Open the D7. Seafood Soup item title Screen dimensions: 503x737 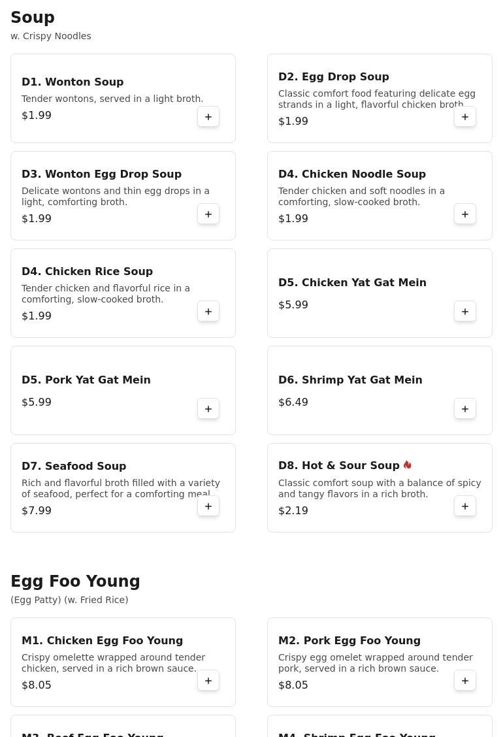74,466
